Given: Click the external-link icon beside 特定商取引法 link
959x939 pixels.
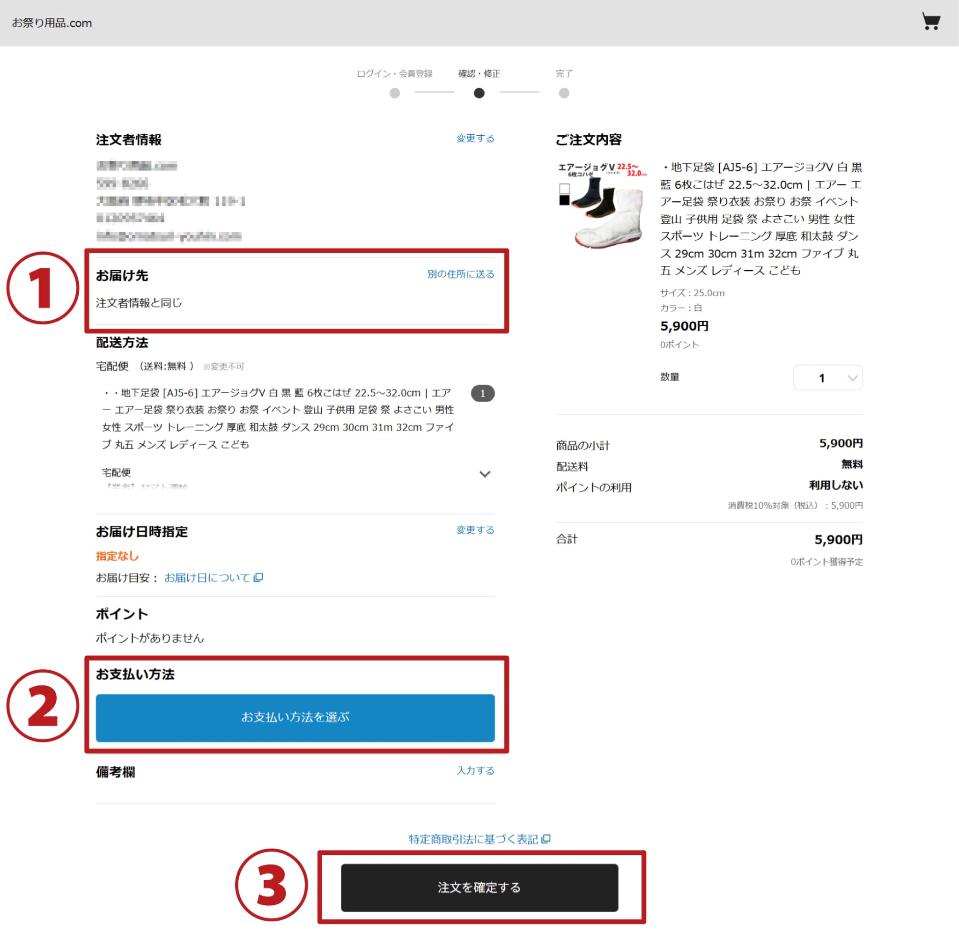Looking at the screenshot, I should click(546, 839).
